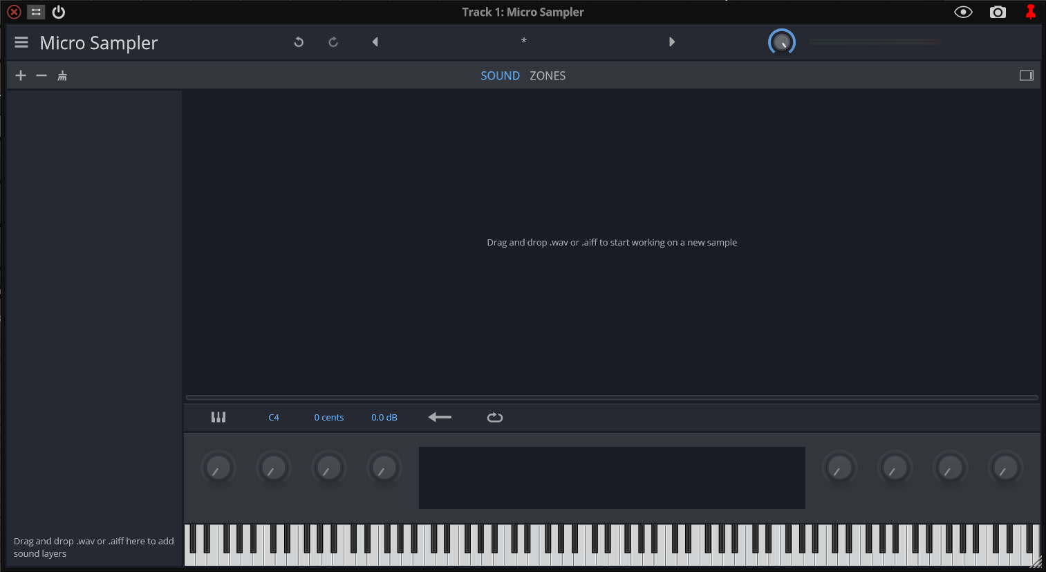
Task: Switch to the ZONES tab
Action: click(x=548, y=76)
